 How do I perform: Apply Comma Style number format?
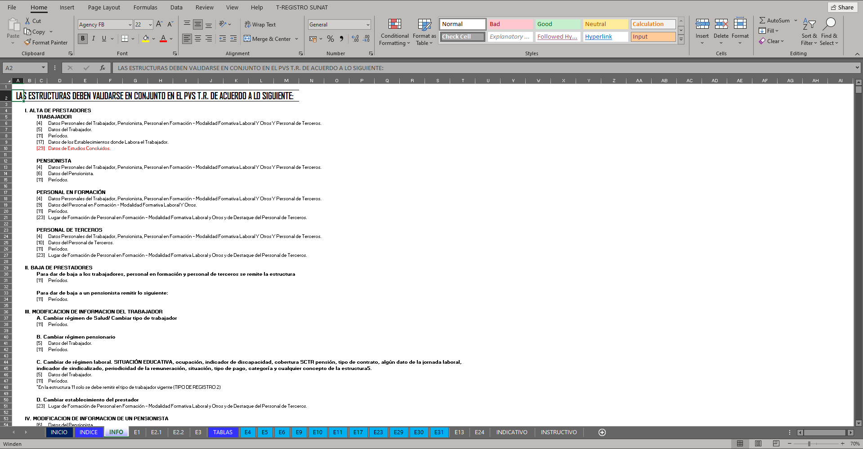click(x=342, y=39)
